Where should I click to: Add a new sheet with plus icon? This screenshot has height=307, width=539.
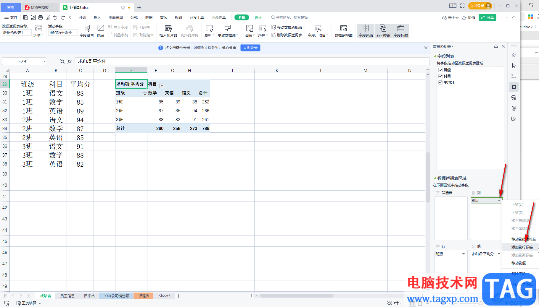tap(179, 296)
